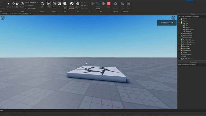The width and height of the screenshot is (206, 116).
Task: Select SunRays in Explorer
Action: (x=188, y=32)
